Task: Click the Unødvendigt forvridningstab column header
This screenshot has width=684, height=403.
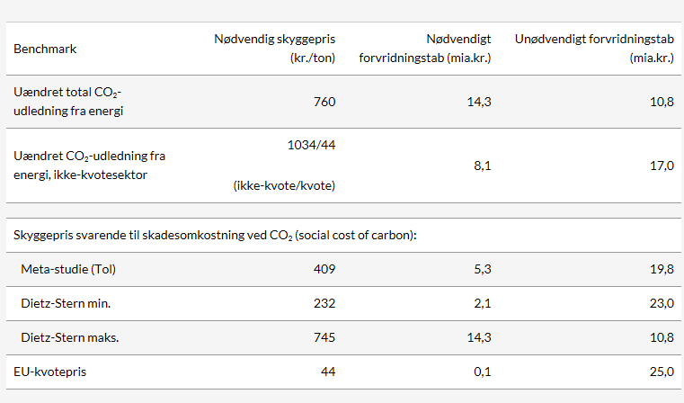Action: [594, 48]
